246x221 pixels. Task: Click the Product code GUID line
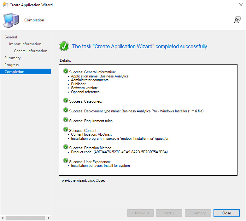119,152
